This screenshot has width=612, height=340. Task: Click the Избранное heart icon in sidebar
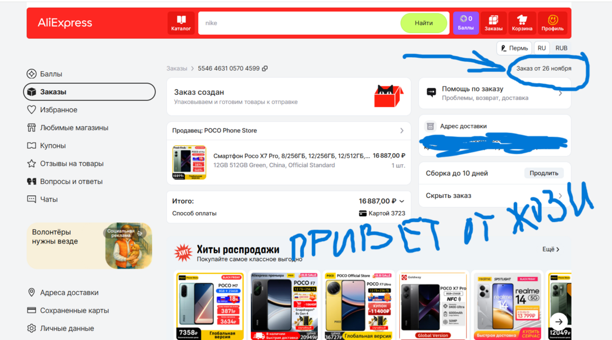tap(31, 110)
